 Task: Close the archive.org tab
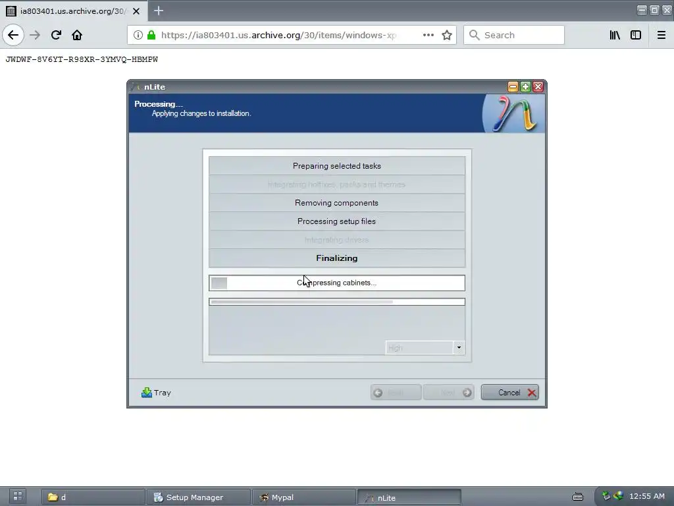(x=136, y=11)
